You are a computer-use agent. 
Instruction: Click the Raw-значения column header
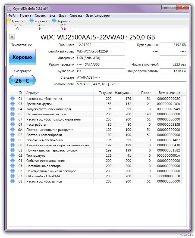pos(167,93)
